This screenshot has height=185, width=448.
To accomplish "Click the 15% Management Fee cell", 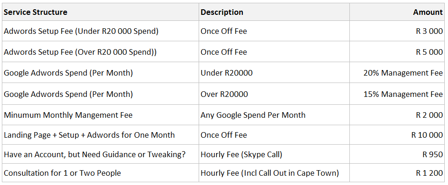I will tap(397, 94).
